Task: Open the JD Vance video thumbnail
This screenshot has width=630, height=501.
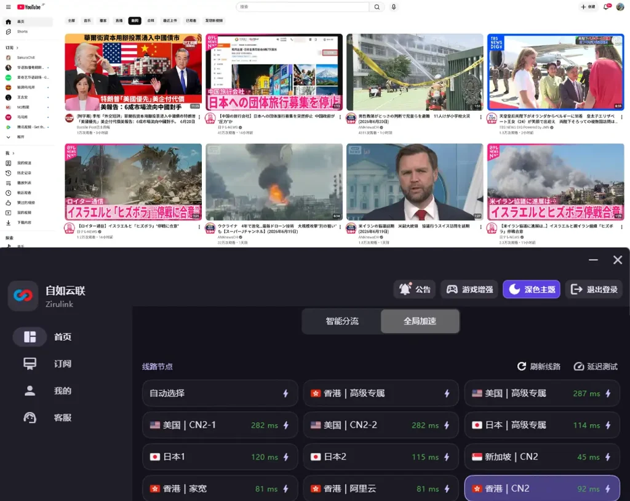Action: point(415,182)
